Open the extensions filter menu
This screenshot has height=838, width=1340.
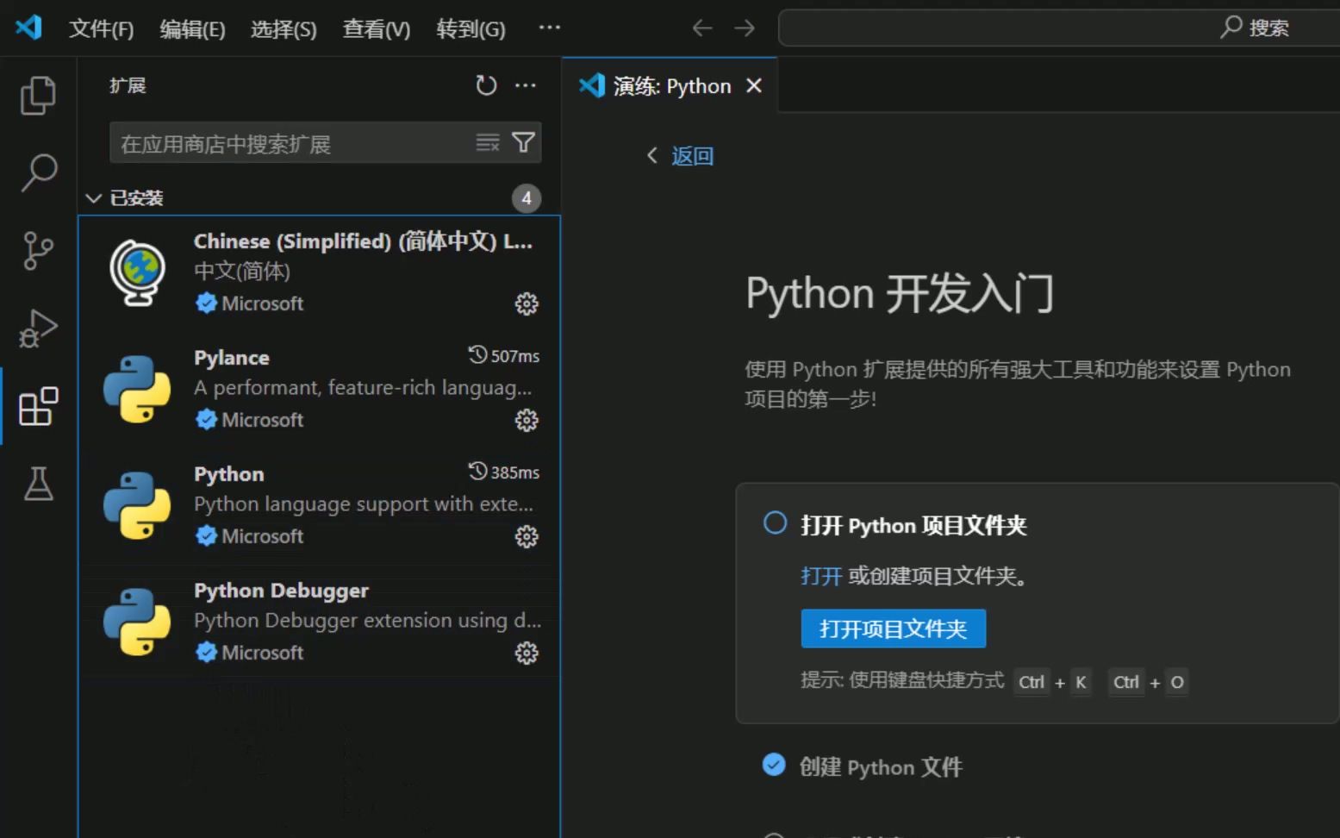tap(524, 143)
